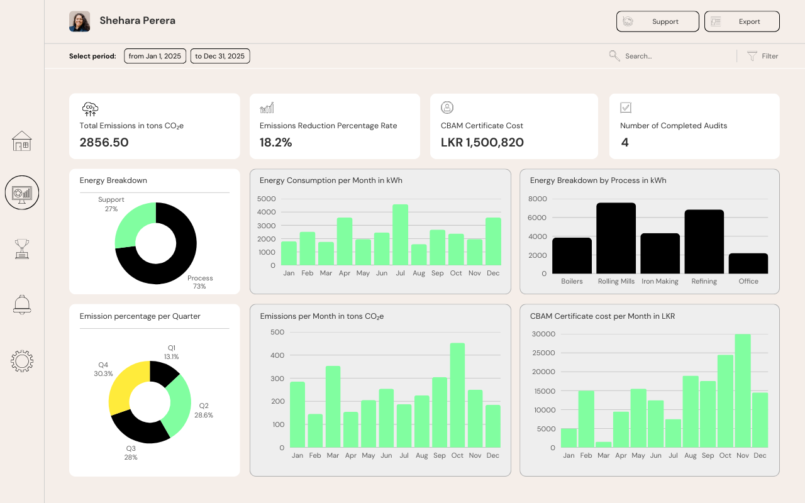Click the completed audits checkbox icon

626,108
